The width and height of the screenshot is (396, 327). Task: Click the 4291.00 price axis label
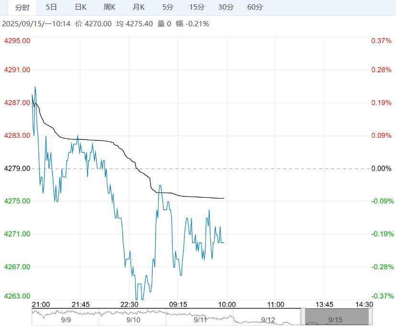tap(17, 70)
